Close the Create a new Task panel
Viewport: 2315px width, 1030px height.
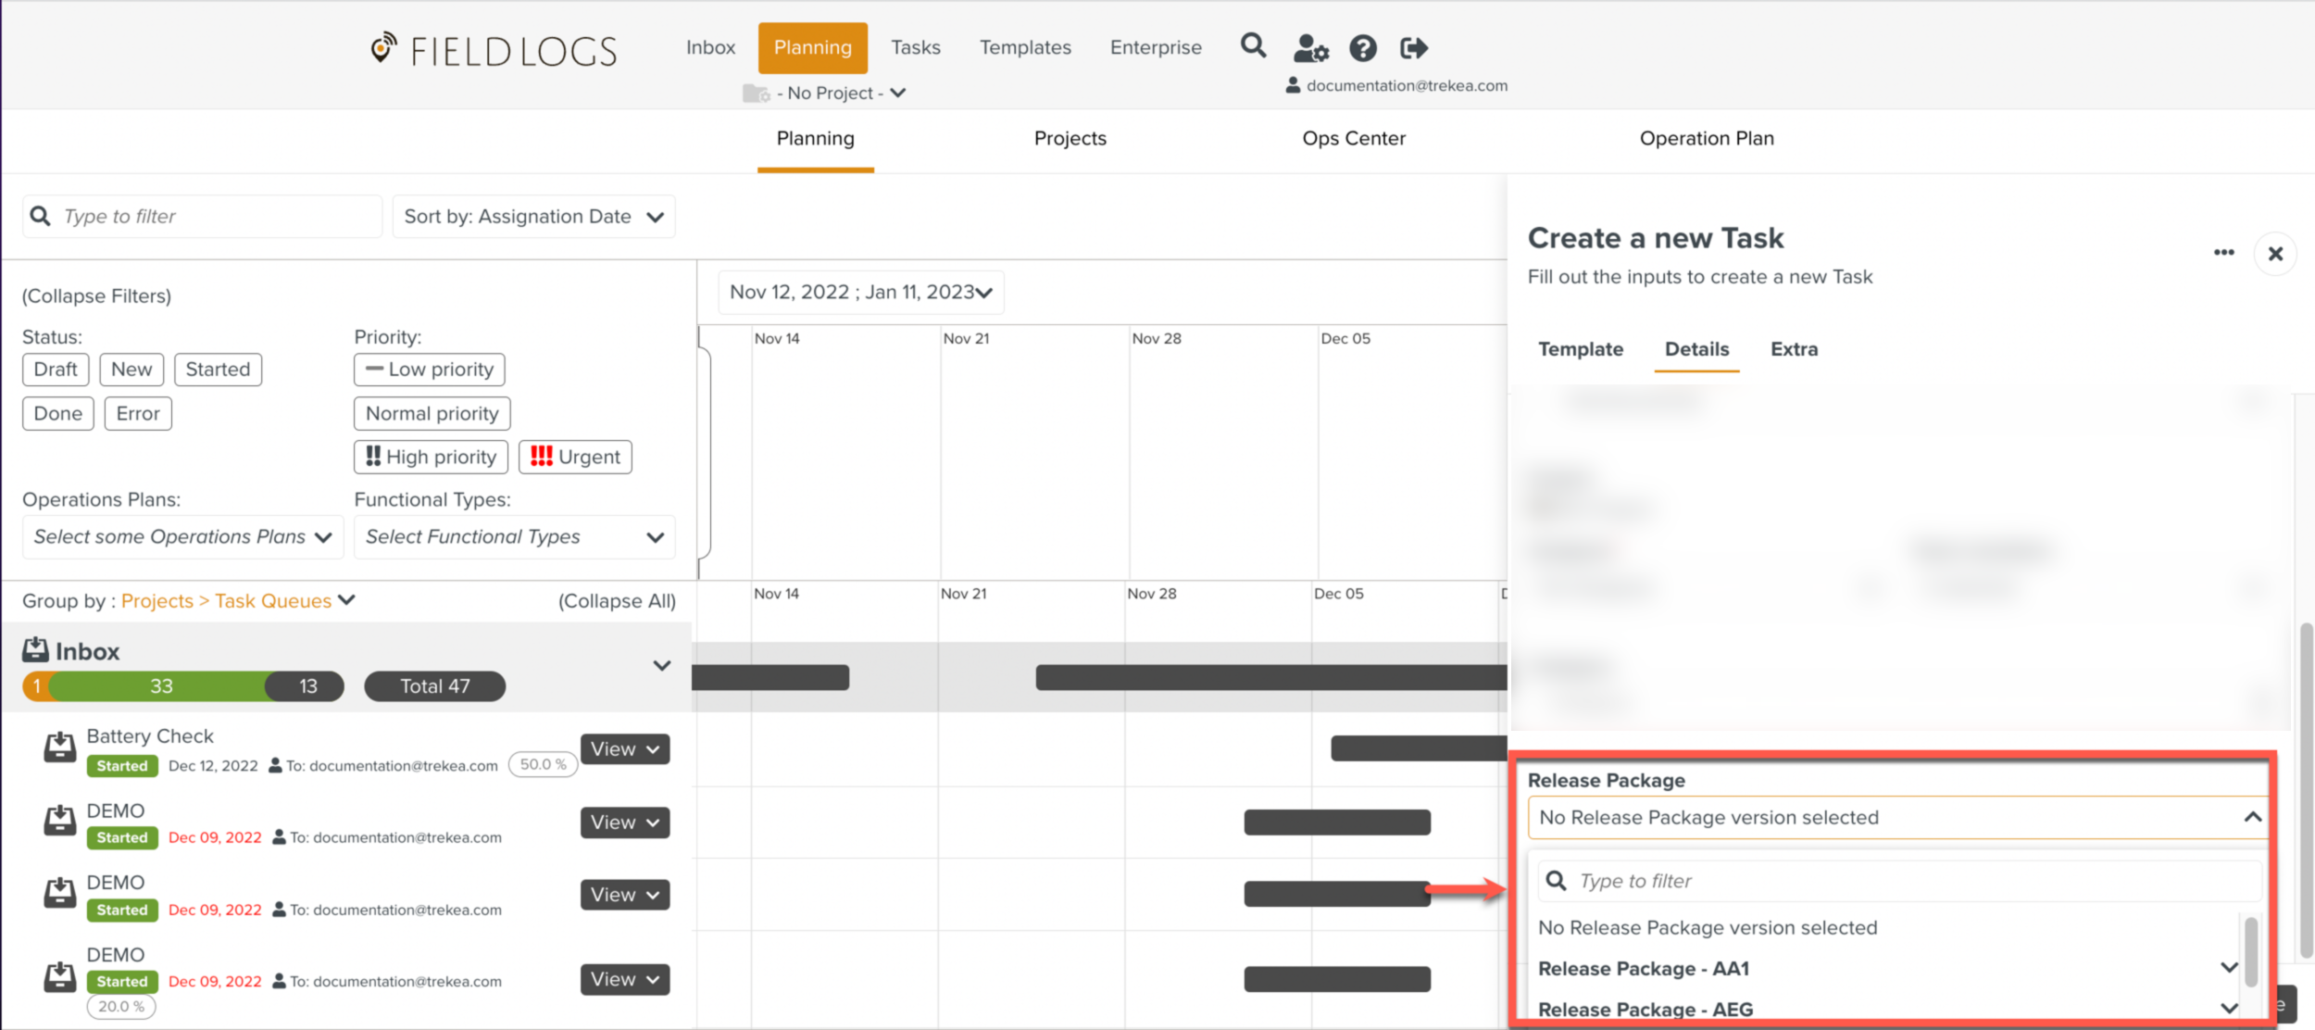2275,254
